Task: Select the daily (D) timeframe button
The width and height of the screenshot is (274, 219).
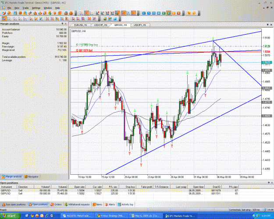Action: click(174, 13)
